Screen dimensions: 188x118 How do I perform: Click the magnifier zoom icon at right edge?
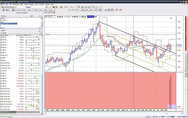(186, 75)
